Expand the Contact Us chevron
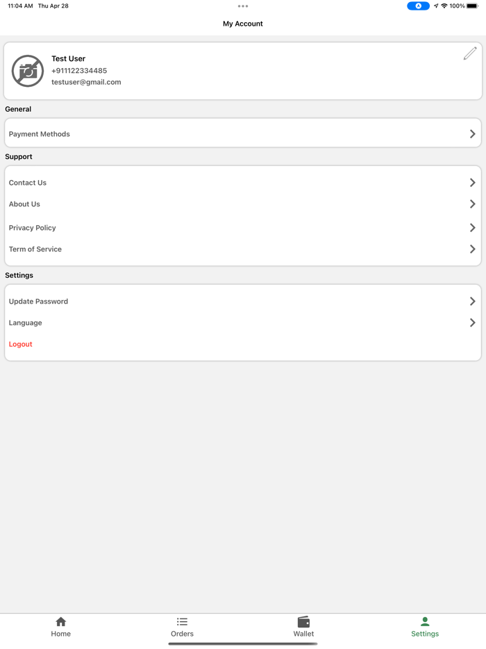Image resolution: width=486 pixels, height=649 pixels. [x=472, y=183]
